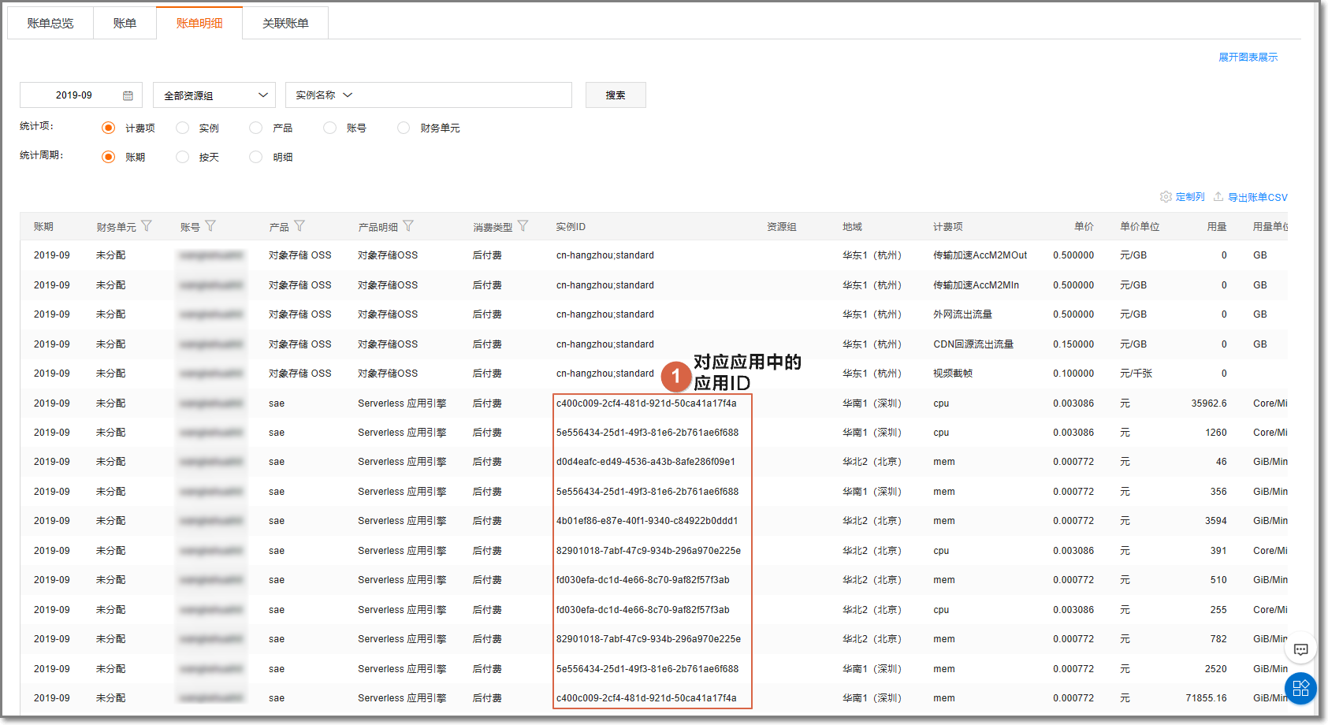Select 账号 statistic radio button
This screenshot has width=1328, height=725.
pos(330,128)
